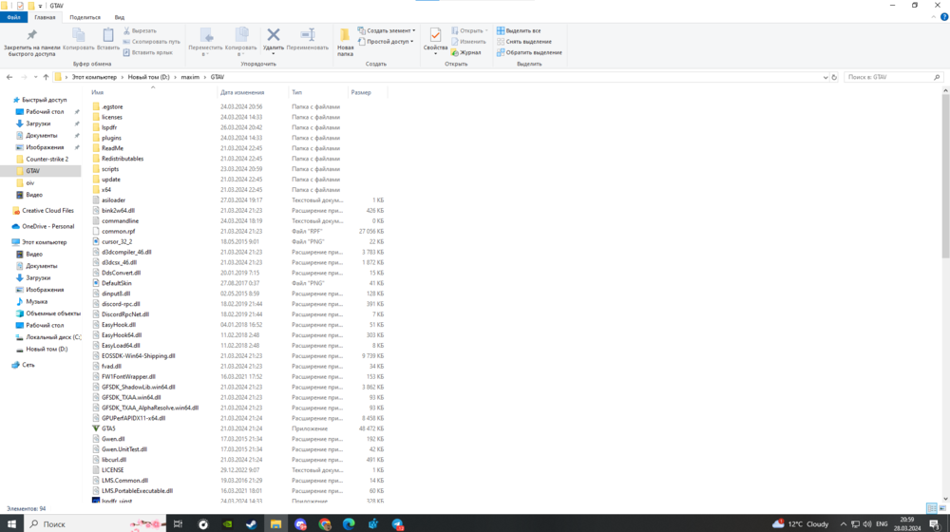Click Paste shortcut (Вставить ярлык)
The height and width of the screenshot is (532, 950).
148,52
